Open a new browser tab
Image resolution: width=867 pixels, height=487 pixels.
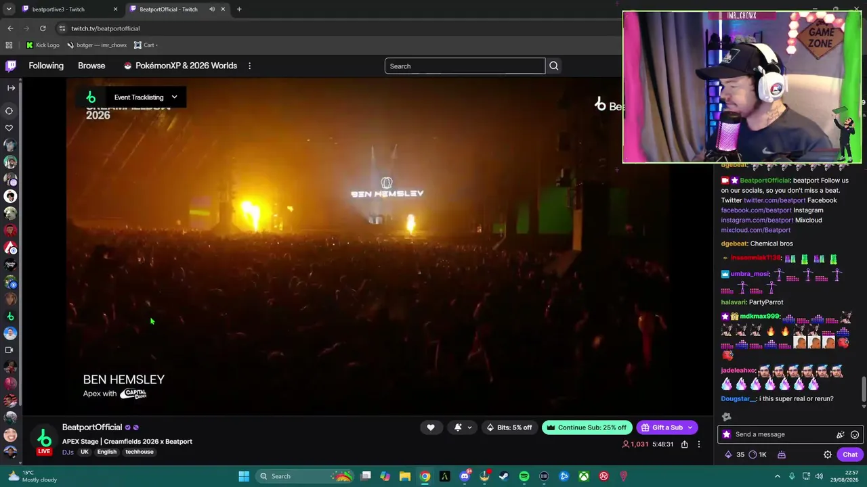(x=239, y=9)
